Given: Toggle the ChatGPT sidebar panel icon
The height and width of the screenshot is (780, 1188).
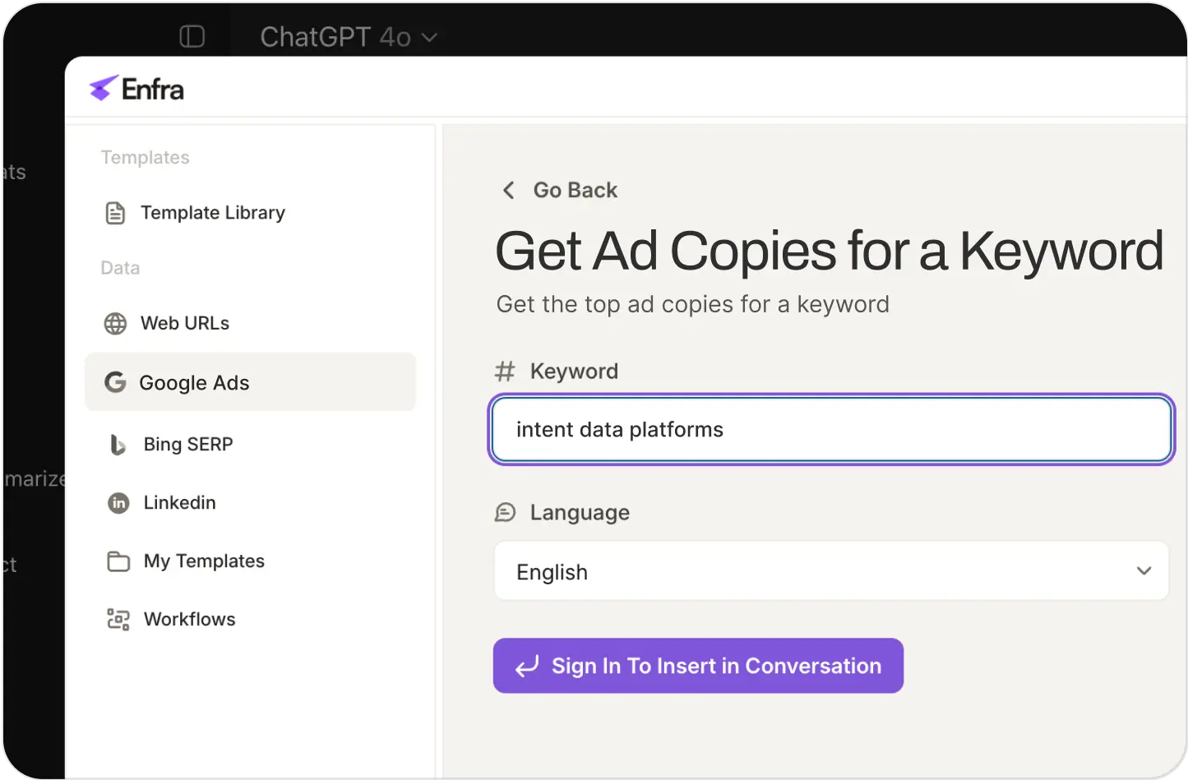Looking at the screenshot, I should [192, 36].
